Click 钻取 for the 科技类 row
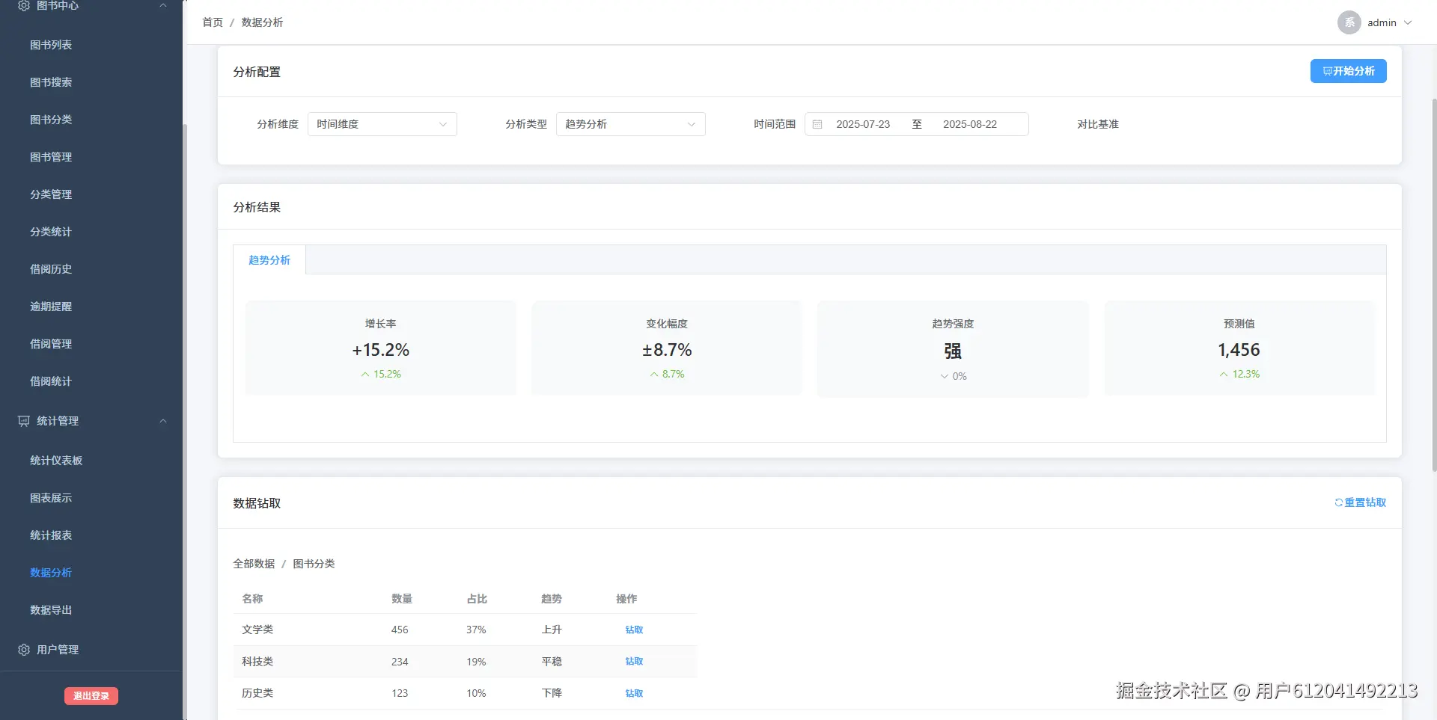The height and width of the screenshot is (720, 1437). point(634,661)
